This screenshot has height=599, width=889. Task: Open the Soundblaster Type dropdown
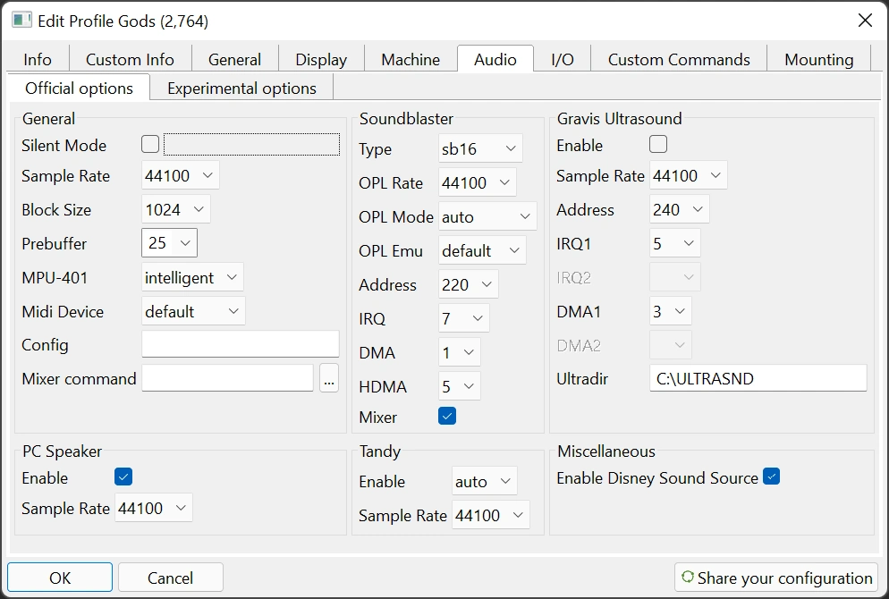(x=480, y=149)
